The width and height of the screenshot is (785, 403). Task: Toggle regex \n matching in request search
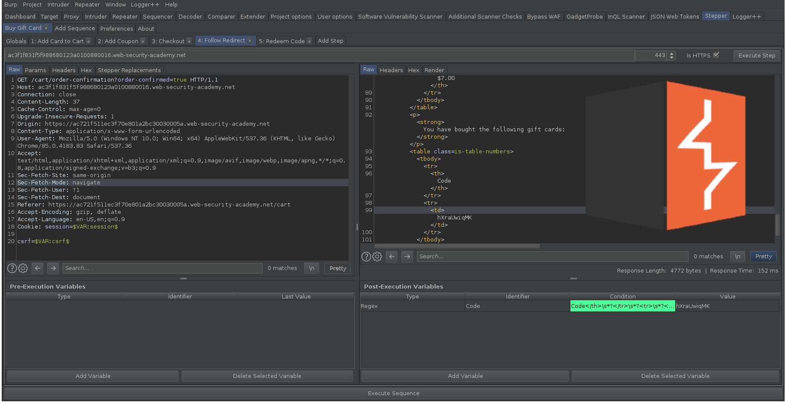(x=311, y=268)
